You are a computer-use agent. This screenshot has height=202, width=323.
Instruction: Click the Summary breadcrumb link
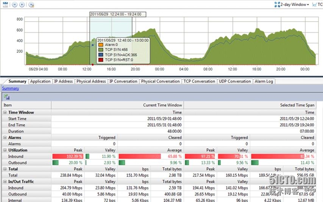(x=11, y=88)
